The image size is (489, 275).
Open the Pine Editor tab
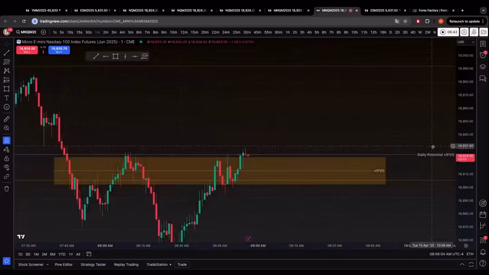64,265
